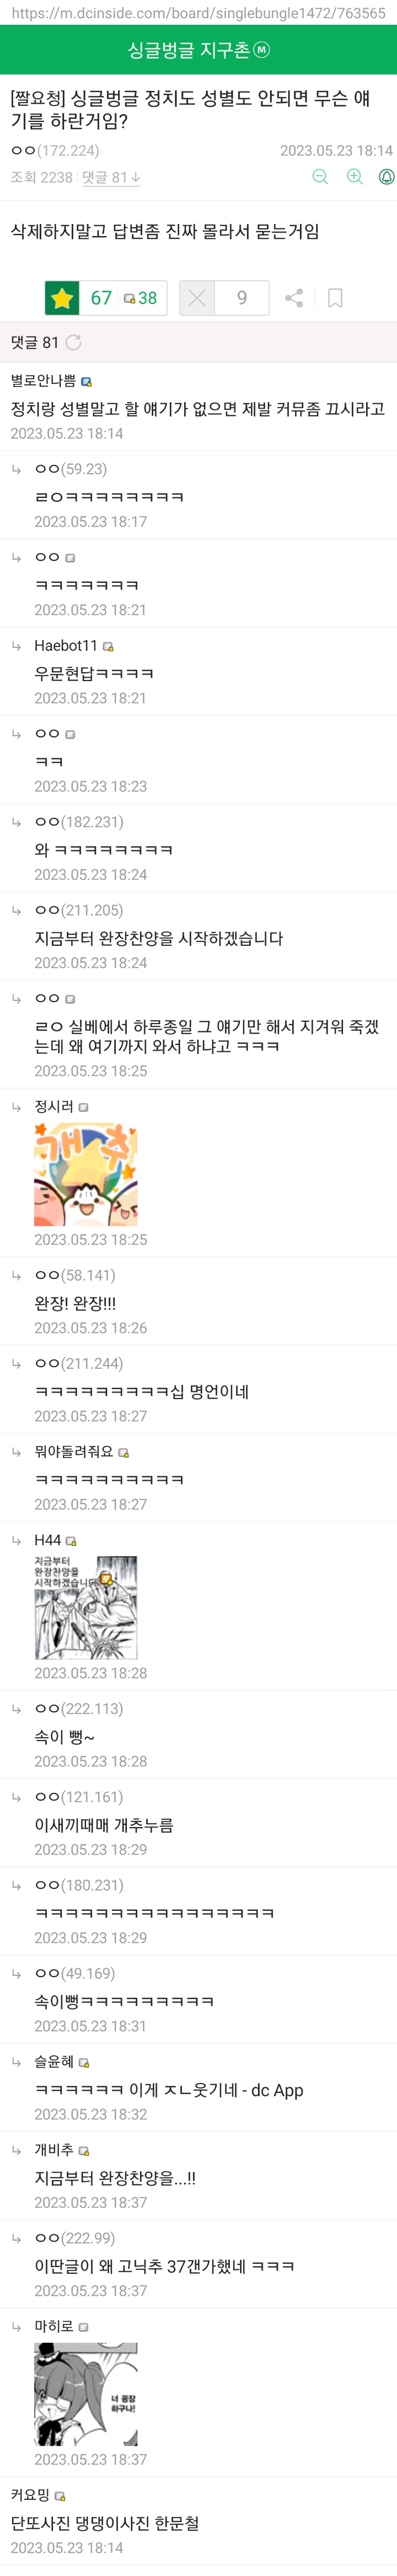
Task: Click the notification bell icon
Action: click(386, 177)
